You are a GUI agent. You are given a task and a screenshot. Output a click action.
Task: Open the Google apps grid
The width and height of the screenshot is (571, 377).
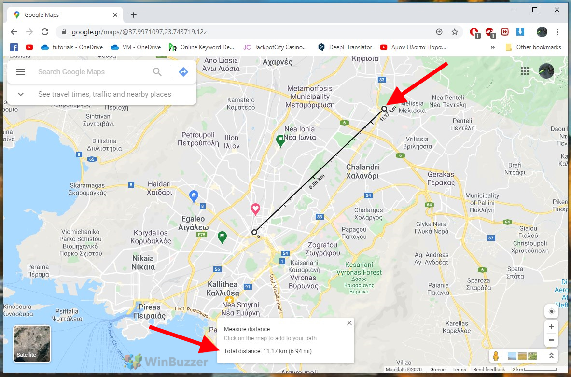pyautogui.click(x=524, y=71)
